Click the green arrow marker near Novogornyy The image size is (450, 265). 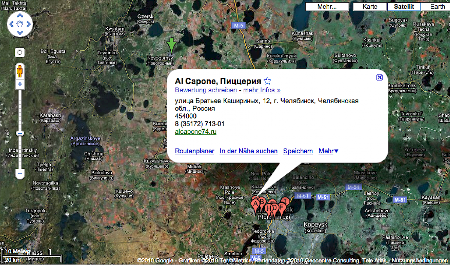click(171, 44)
